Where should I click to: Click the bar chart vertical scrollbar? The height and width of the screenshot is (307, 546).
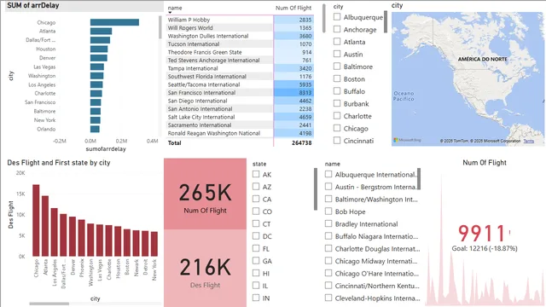click(160, 27)
